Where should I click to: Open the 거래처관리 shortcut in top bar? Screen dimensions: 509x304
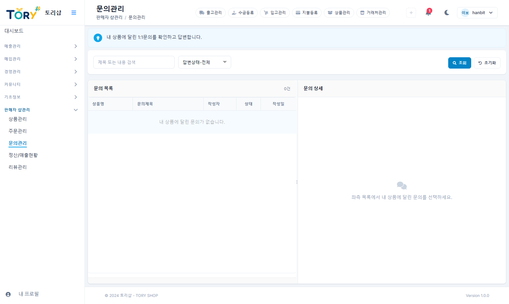373,13
